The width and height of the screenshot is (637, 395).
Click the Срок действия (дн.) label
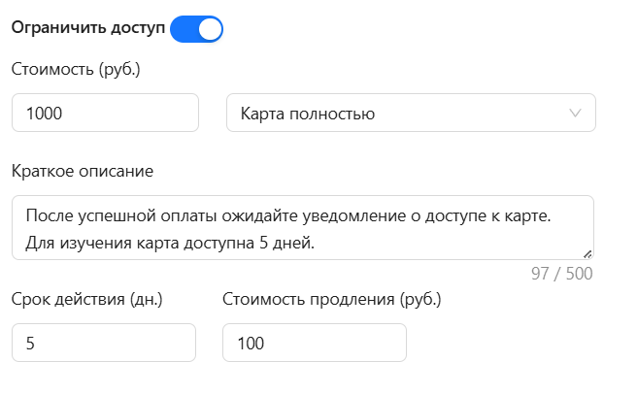coord(86,299)
